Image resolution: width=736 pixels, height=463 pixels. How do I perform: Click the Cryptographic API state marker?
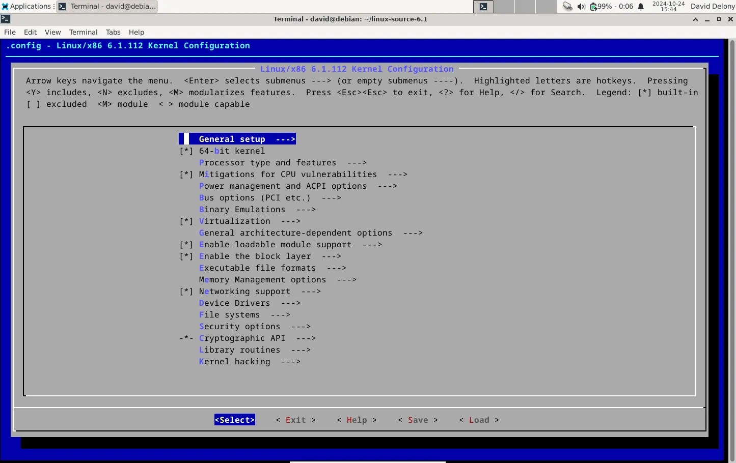186,338
